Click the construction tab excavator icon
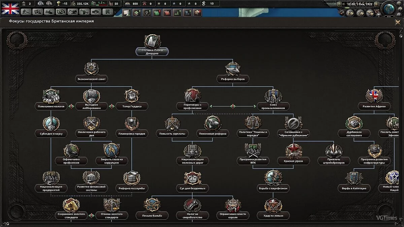The image size is (404, 227). click(72, 12)
